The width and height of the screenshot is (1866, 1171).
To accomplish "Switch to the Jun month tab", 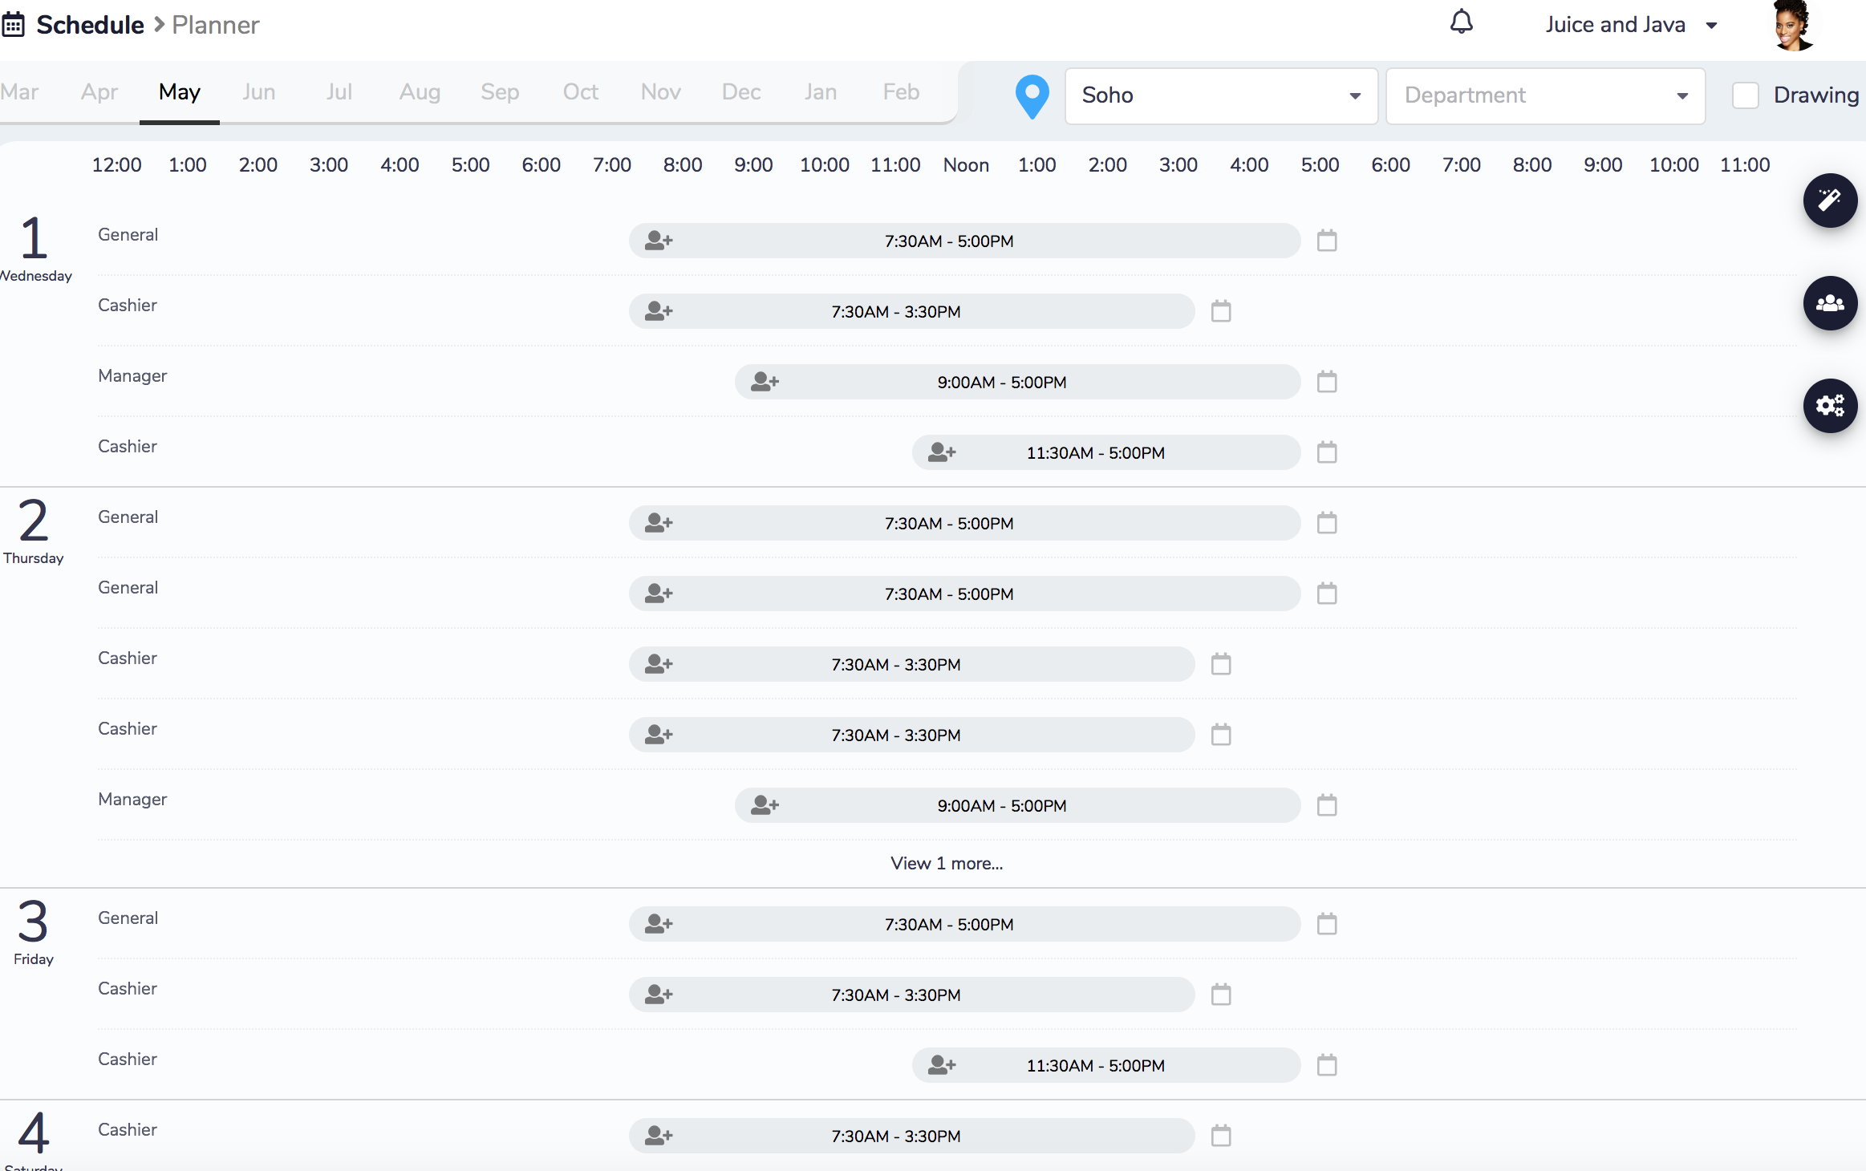I will 258,92.
